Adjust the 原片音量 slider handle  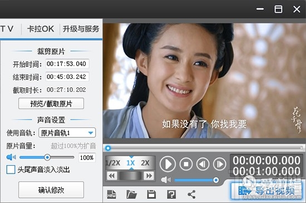(x=47, y=157)
